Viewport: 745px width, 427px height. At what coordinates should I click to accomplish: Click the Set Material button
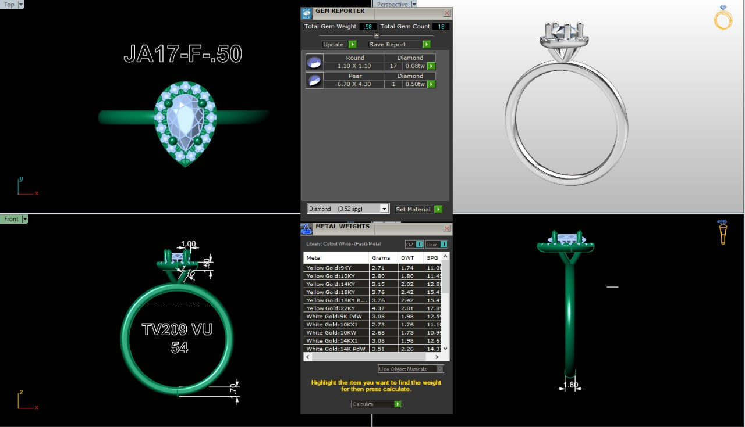tap(413, 209)
